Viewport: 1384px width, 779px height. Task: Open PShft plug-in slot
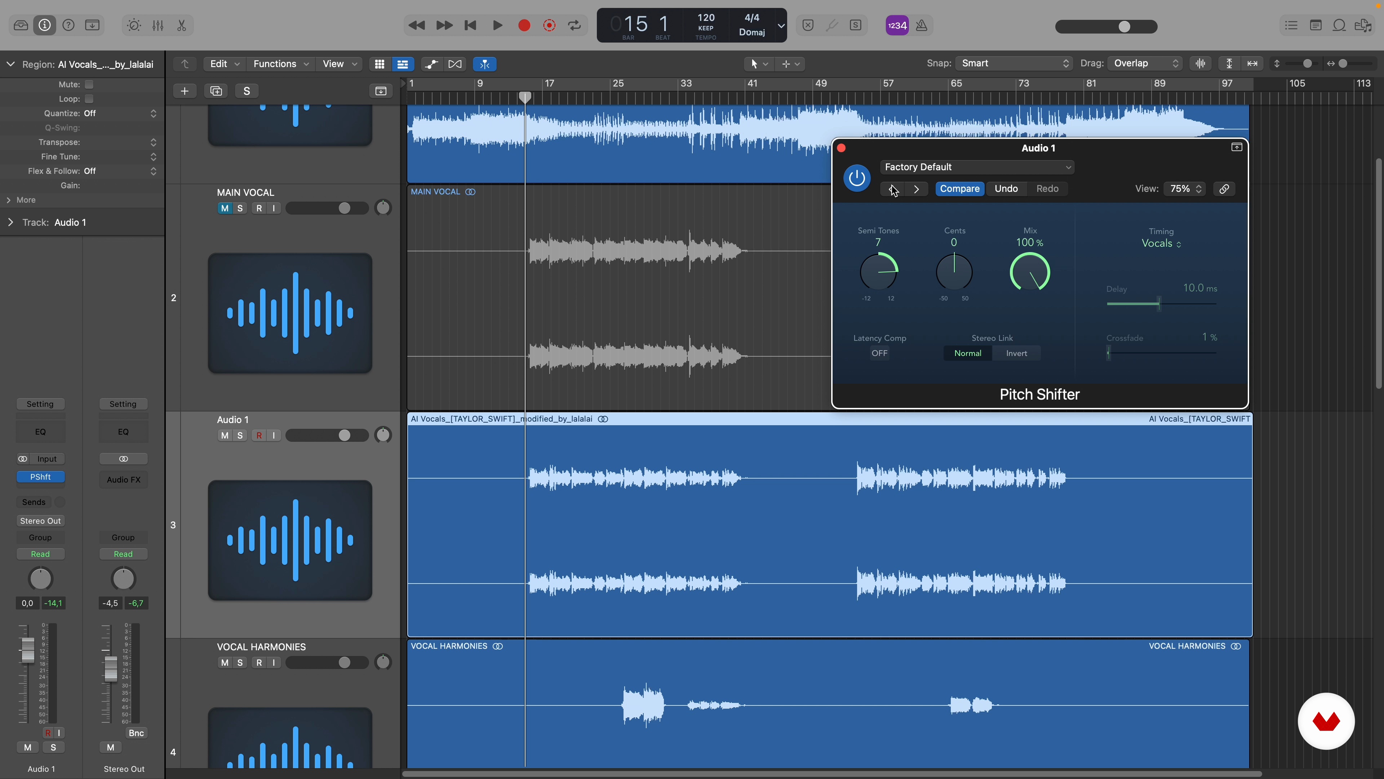(40, 477)
